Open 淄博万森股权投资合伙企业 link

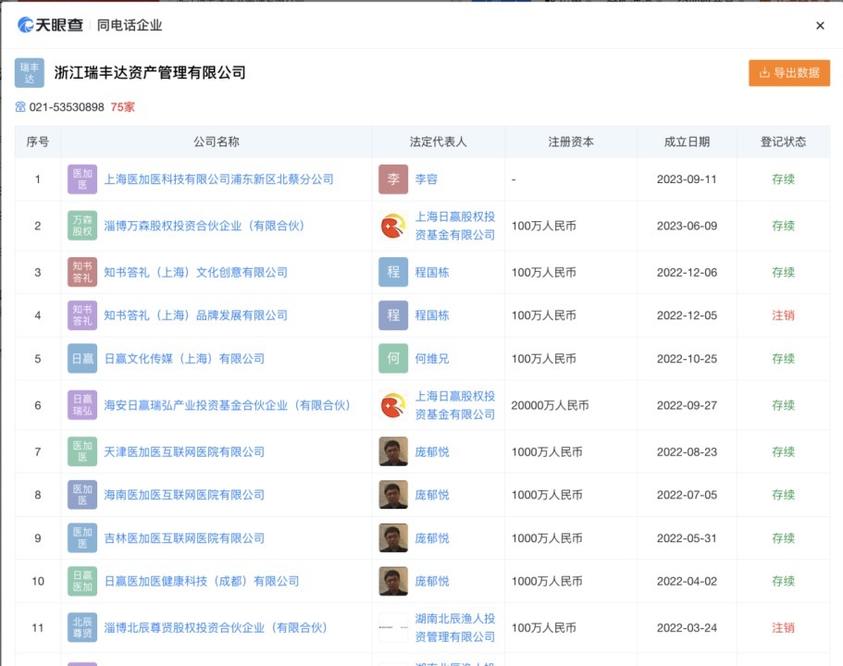tap(205, 226)
